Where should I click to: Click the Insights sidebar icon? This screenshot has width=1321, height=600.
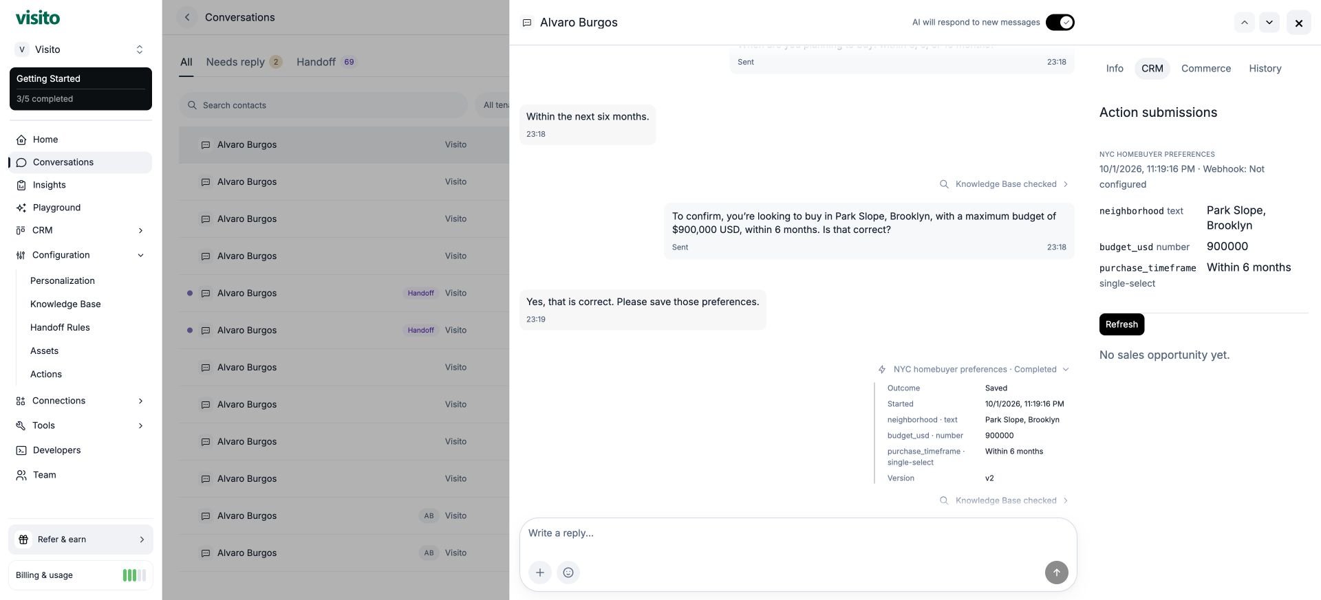click(21, 185)
